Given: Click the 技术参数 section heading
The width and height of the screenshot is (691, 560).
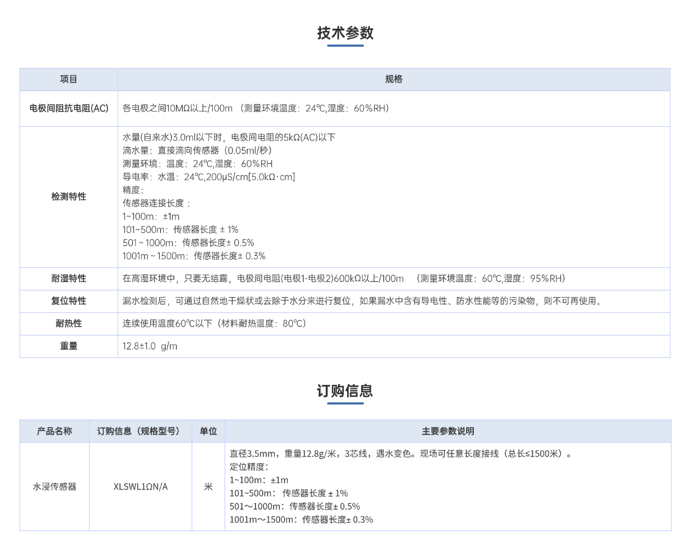Looking at the screenshot, I should (x=345, y=33).
